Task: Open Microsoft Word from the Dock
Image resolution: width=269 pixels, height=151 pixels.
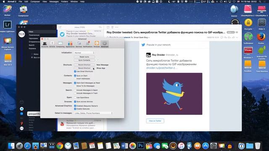Action: click(x=124, y=146)
